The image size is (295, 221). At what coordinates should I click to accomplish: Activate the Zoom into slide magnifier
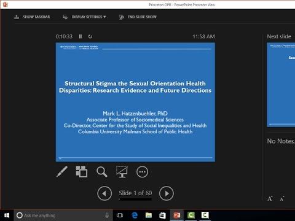click(101, 172)
